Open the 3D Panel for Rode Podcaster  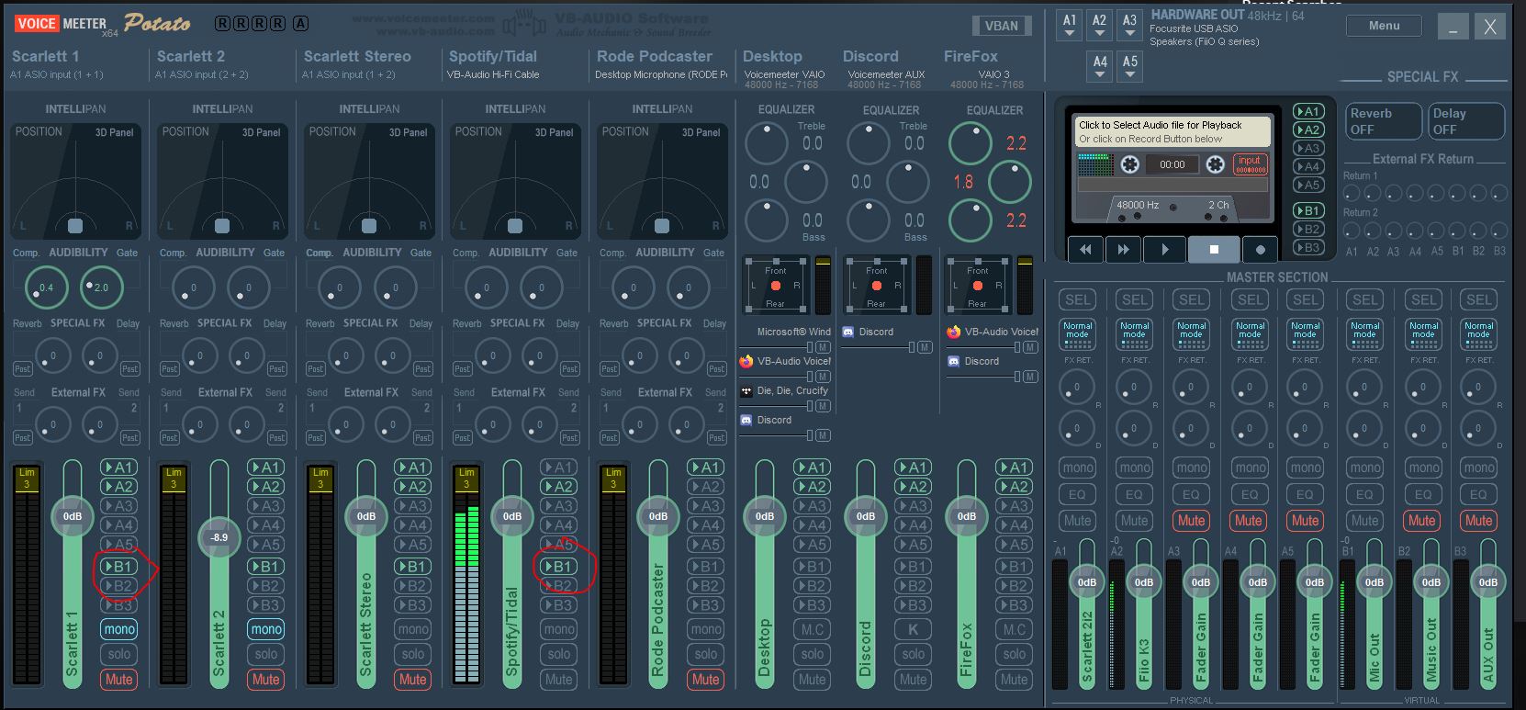click(701, 132)
